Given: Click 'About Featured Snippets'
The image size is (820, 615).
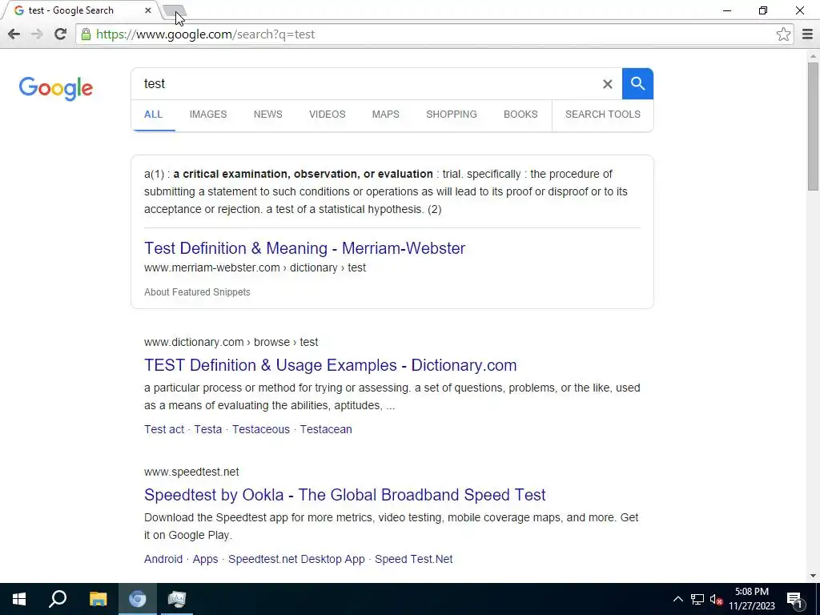Looking at the screenshot, I should click(x=197, y=292).
